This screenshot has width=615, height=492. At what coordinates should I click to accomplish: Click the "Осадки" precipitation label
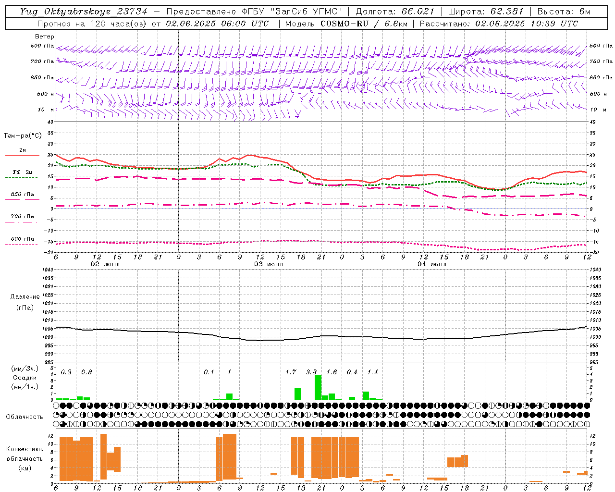(x=25, y=378)
